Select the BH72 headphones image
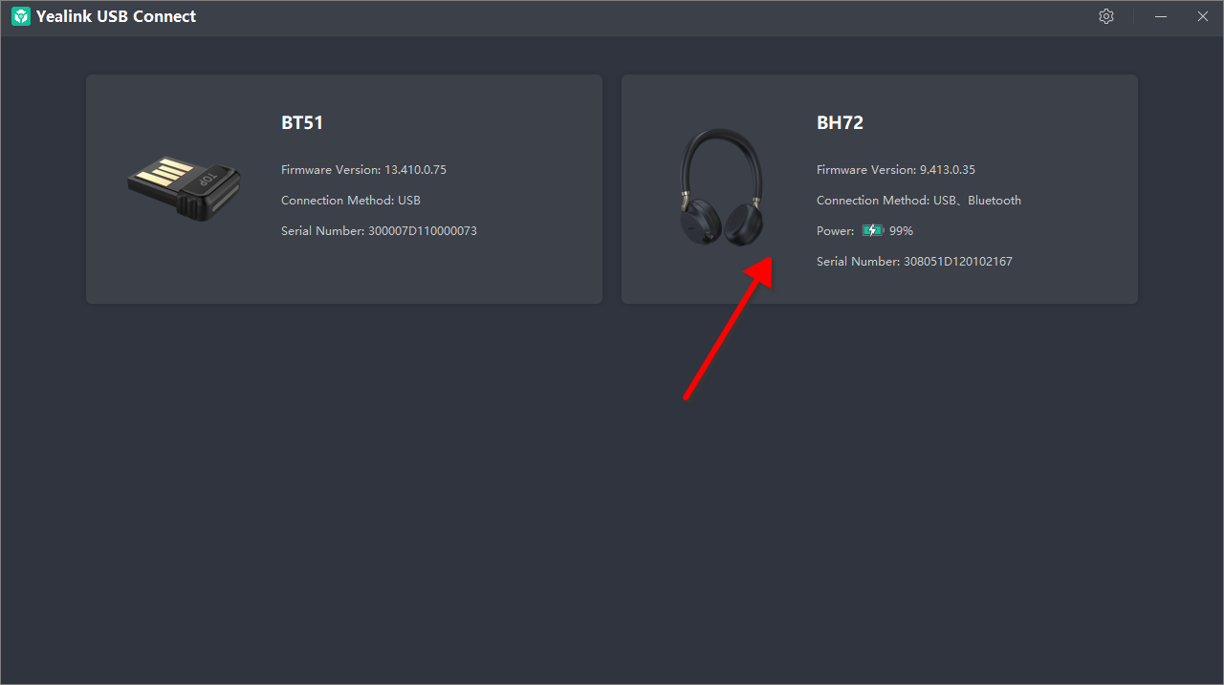Screen dimensions: 1224x685 point(721,188)
